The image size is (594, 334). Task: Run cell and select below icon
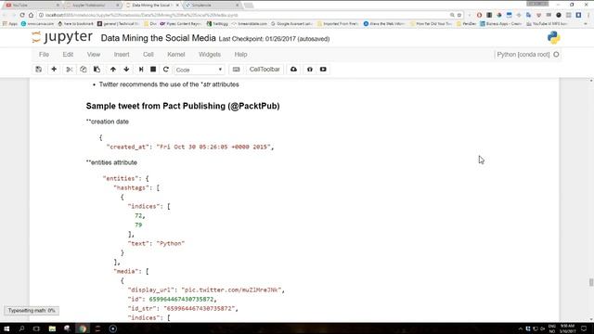click(141, 70)
